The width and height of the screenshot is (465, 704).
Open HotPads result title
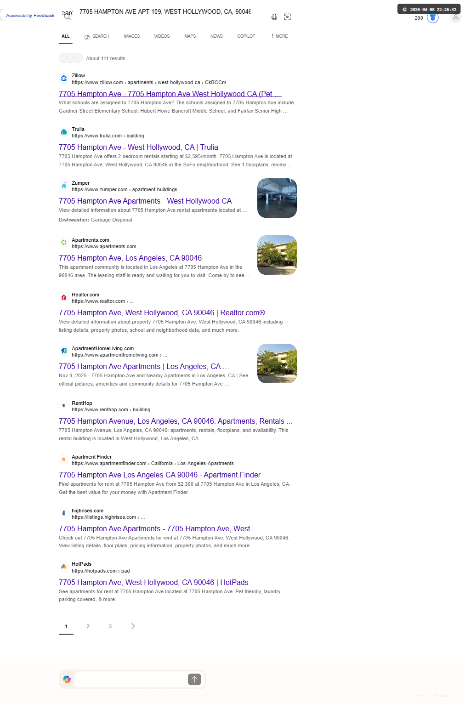pos(153,583)
